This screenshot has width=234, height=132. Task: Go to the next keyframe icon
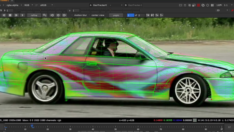(152, 15)
